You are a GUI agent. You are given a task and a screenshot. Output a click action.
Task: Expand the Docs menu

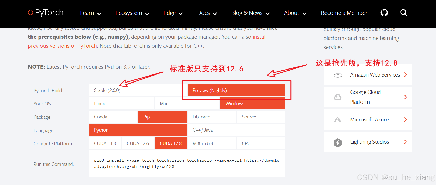[x=207, y=13]
